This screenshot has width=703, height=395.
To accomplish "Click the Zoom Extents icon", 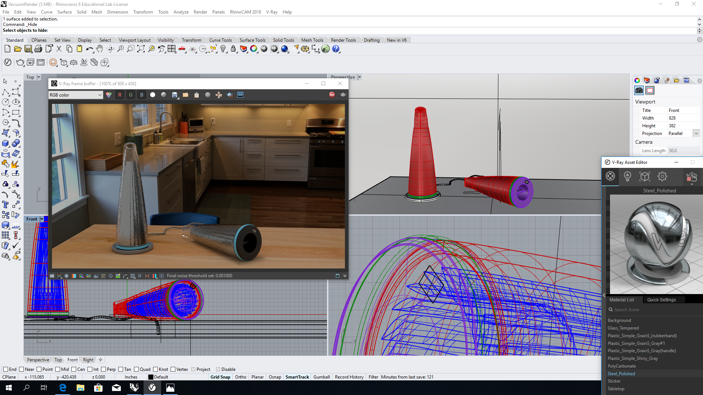I will coord(141,49).
